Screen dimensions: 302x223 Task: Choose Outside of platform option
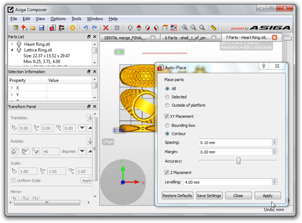coord(167,105)
